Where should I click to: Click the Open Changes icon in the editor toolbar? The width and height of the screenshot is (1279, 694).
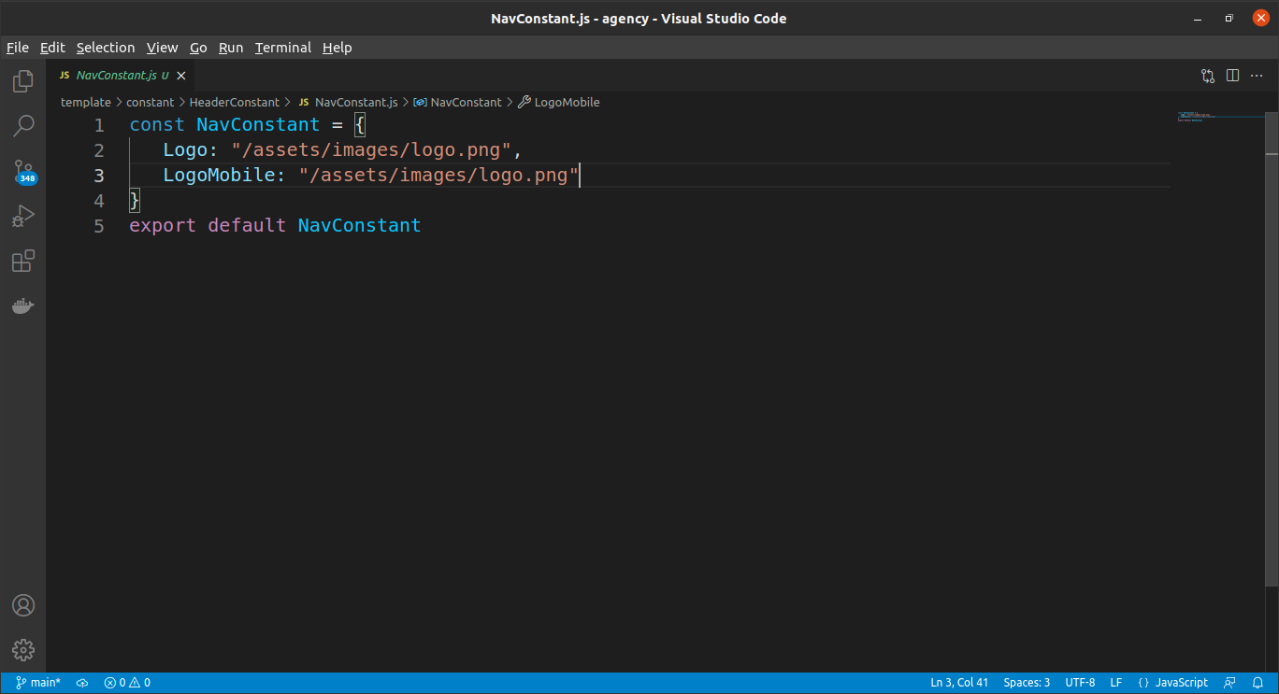click(x=1208, y=76)
